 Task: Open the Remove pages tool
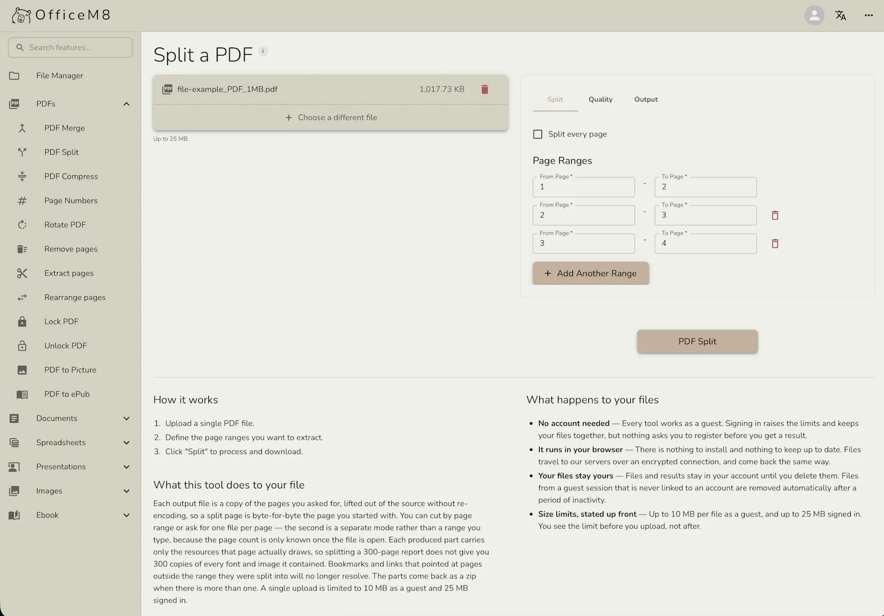click(x=70, y=249)
